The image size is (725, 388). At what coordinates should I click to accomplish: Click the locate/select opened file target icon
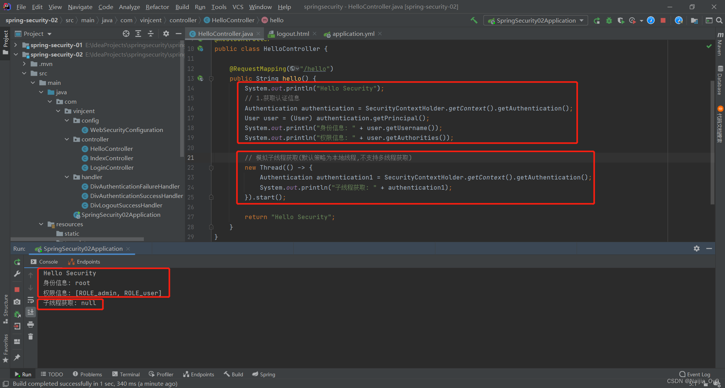click(x=126, y=34)
